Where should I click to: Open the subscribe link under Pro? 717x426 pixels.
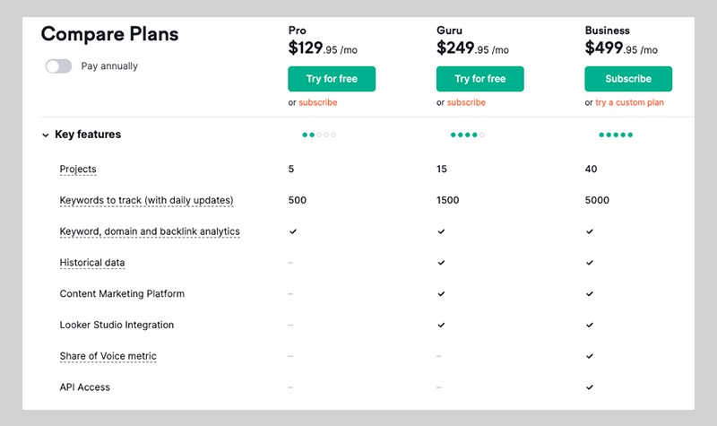pos(318,102)
